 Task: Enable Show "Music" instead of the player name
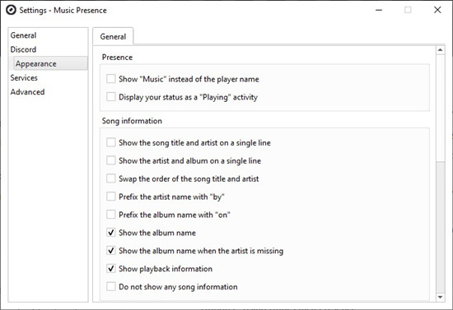111,79
